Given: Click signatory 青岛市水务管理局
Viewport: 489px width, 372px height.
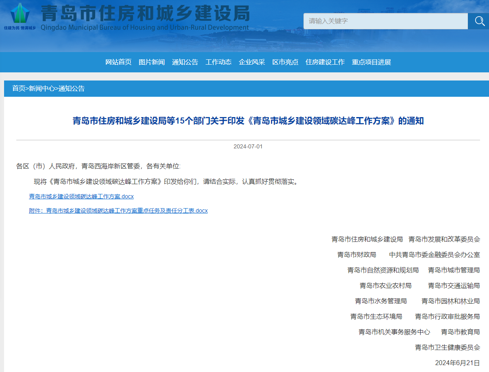Looking at the screenshot, I should point(381,301).
